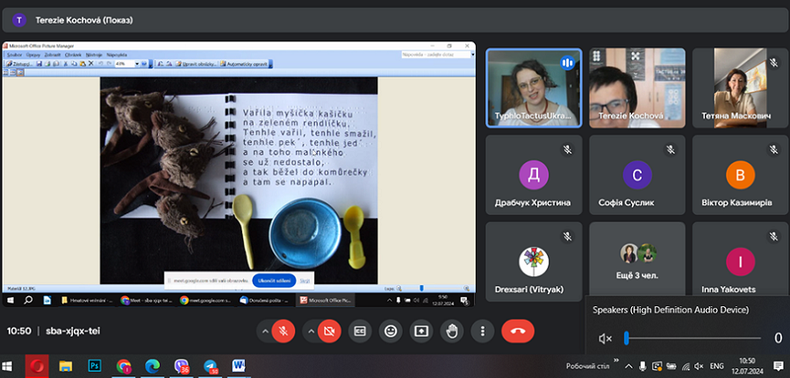Click the delete X icon in Picture Manager toolbar

(x=91, y=64)
